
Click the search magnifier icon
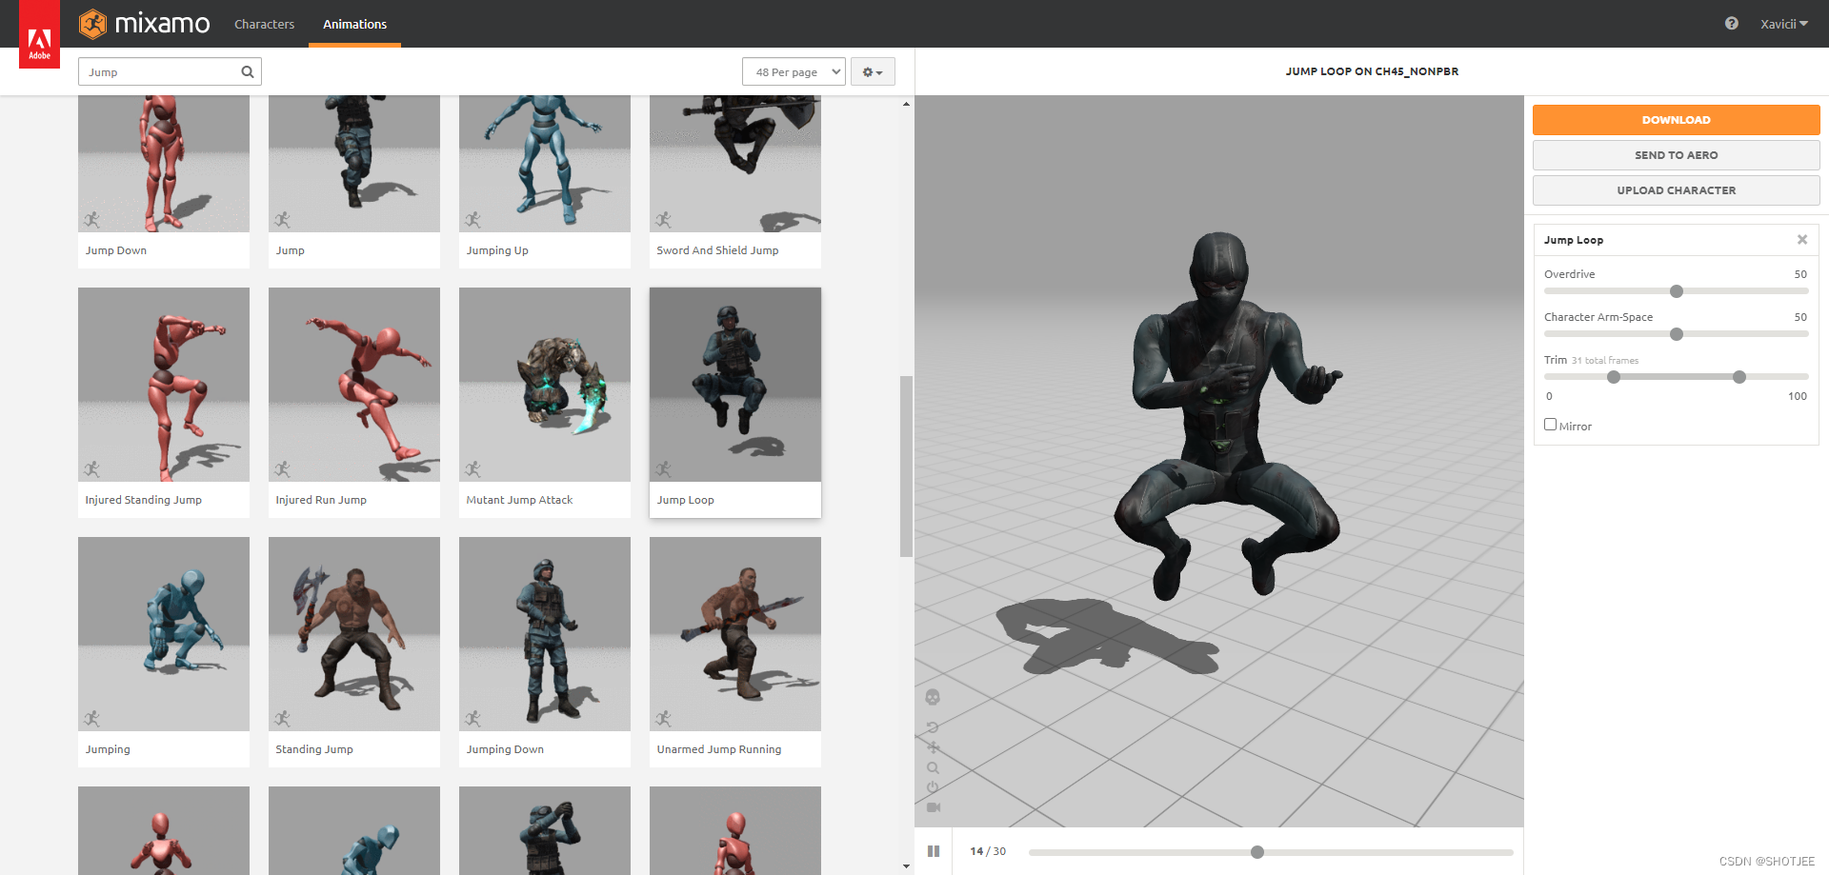[248, 71]
